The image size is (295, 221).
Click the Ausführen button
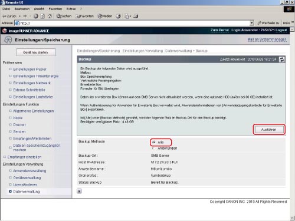(x=269, y=130)
